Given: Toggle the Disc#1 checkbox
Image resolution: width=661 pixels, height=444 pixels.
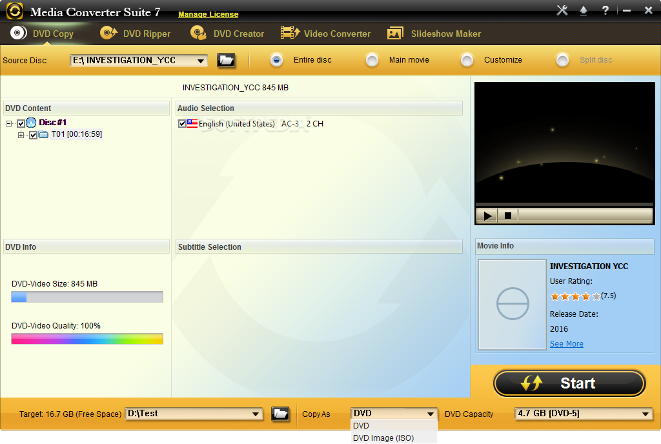Looking at the screenshot, I should (x=21, y=123).
